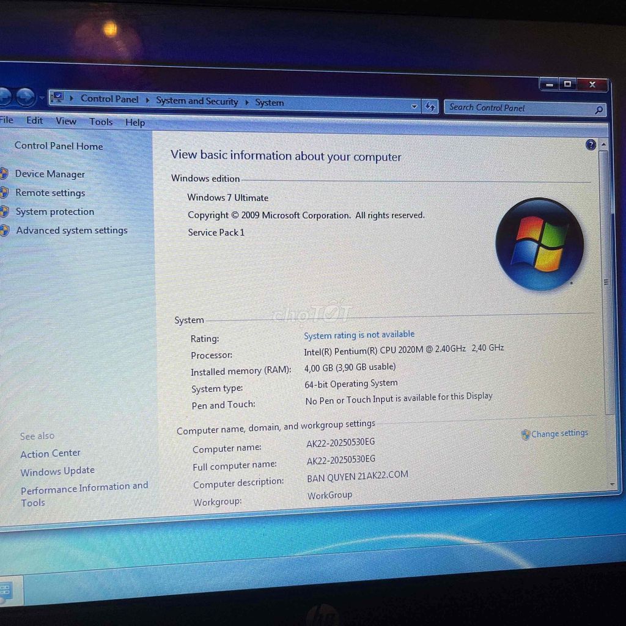Viewport: 626px width, 626px height.
Task: Click the Intel(R) Pentium(R) CPU 2020M processor value
Action: (x=403, y=350)
